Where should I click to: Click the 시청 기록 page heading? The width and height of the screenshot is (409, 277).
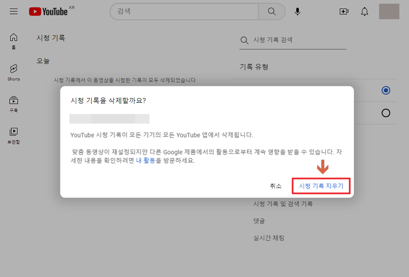pyautogui.click(x=51, y=38)
